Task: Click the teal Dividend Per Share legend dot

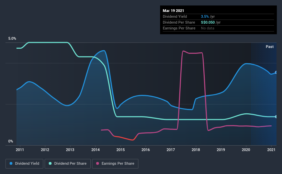Action: [x=50, y=163]
